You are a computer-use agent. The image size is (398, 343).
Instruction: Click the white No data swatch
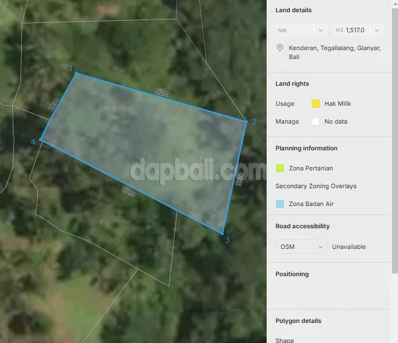click(x=316, y=121)
